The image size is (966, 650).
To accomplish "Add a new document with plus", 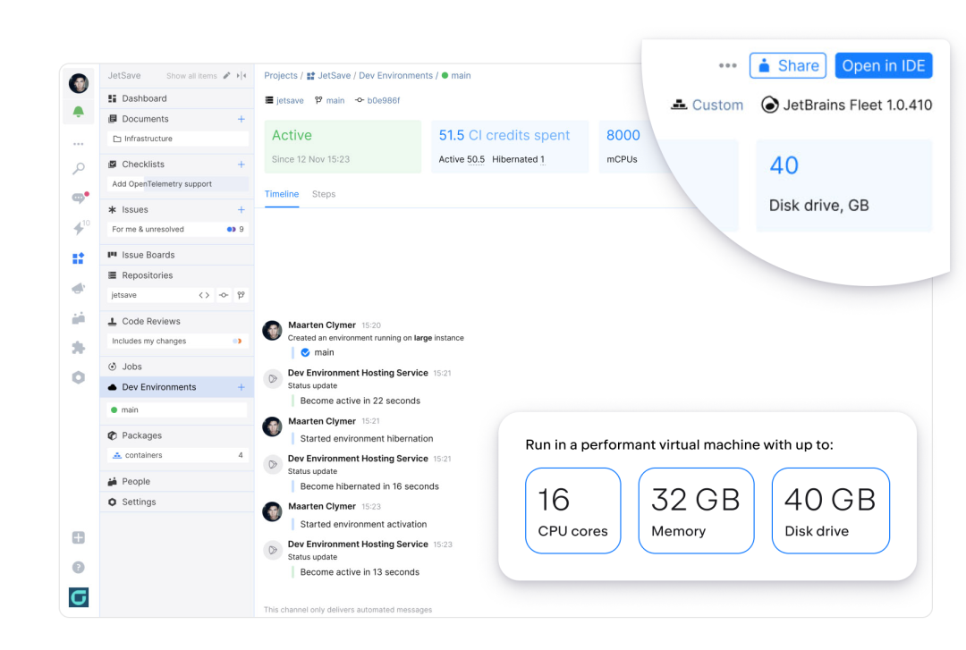I will (x=241, y=119).
